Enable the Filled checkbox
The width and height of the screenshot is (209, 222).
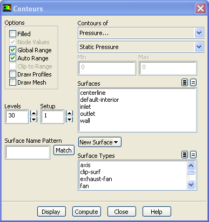(12, 33)
